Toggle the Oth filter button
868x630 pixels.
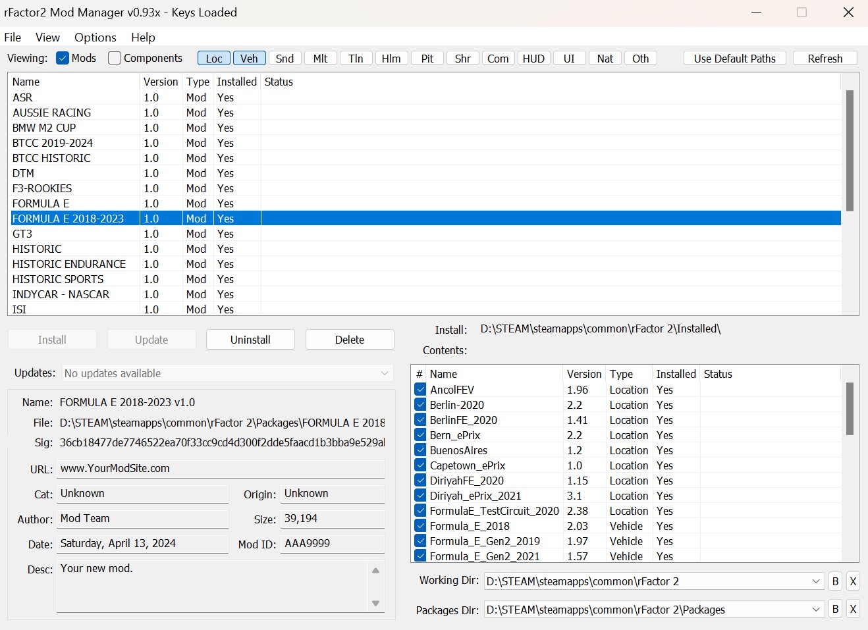coord(641,59)
